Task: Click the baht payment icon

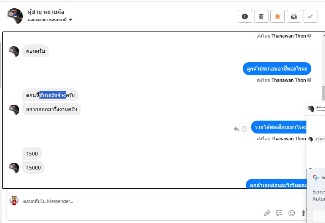Action: 303,213
